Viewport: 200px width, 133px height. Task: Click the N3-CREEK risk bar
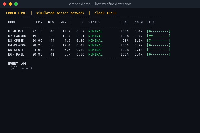click(158, 41)
